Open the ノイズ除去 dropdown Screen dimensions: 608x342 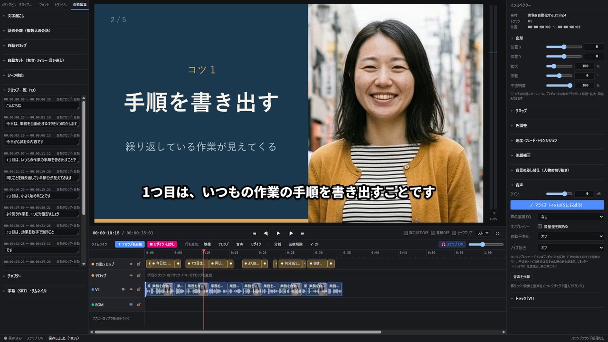click(x=570, y=248)
